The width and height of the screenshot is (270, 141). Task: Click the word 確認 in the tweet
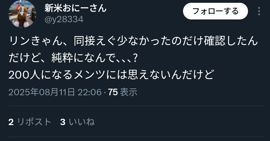pyautogui.click(x=215, y=41)
